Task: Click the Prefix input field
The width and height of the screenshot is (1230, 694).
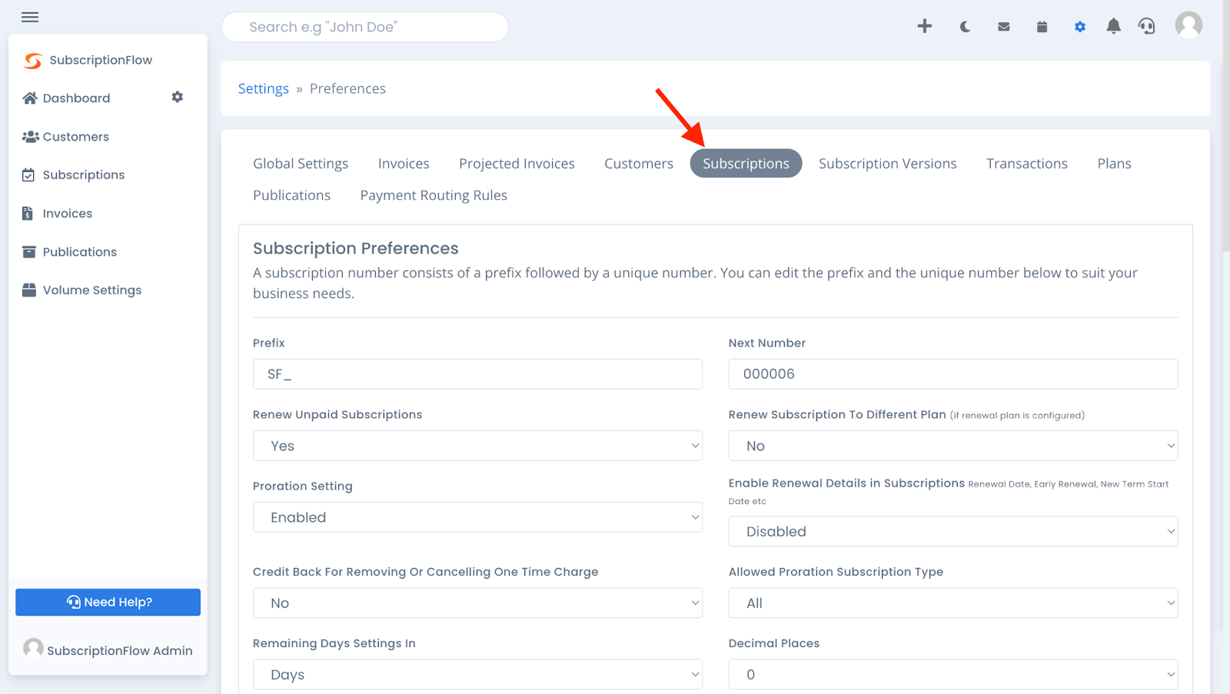Action: click(x=477, y=374)
